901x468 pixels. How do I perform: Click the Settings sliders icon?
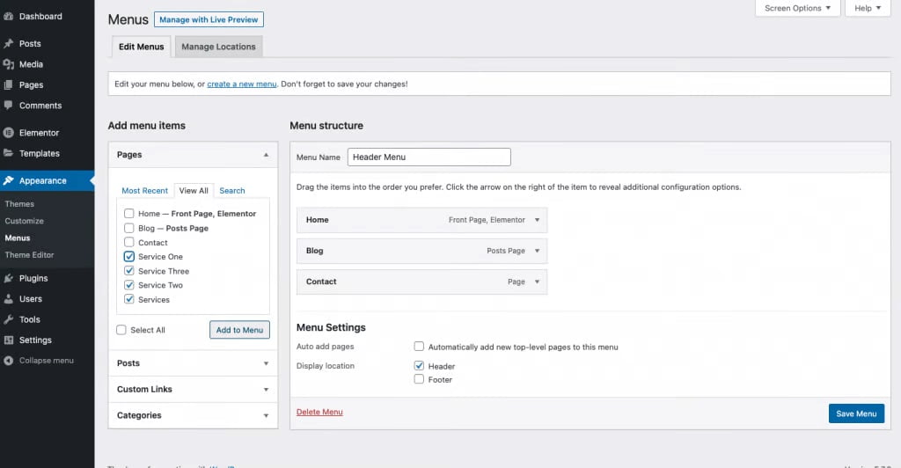point(9,340)
